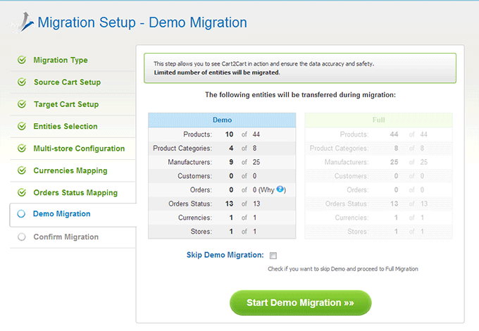
Task: Click the Manufacturers value 9 in Demo table
Action: [231, 162]
